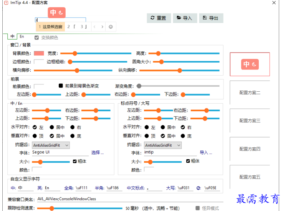
Task: Click the 兼容窗口类名 input field
Action: [130, 199]
